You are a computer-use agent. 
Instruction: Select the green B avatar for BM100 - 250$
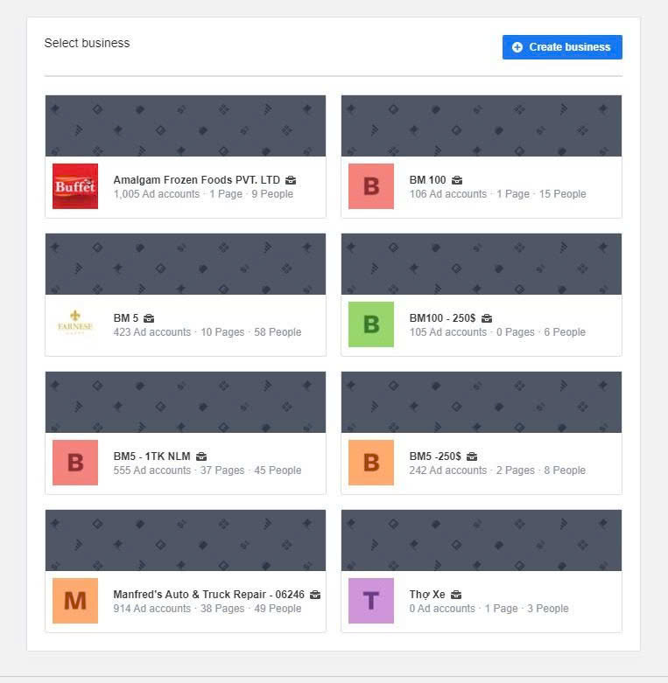pos(371,324)
